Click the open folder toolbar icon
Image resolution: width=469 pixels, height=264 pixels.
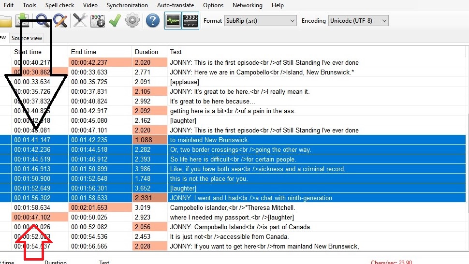point(5,21)
